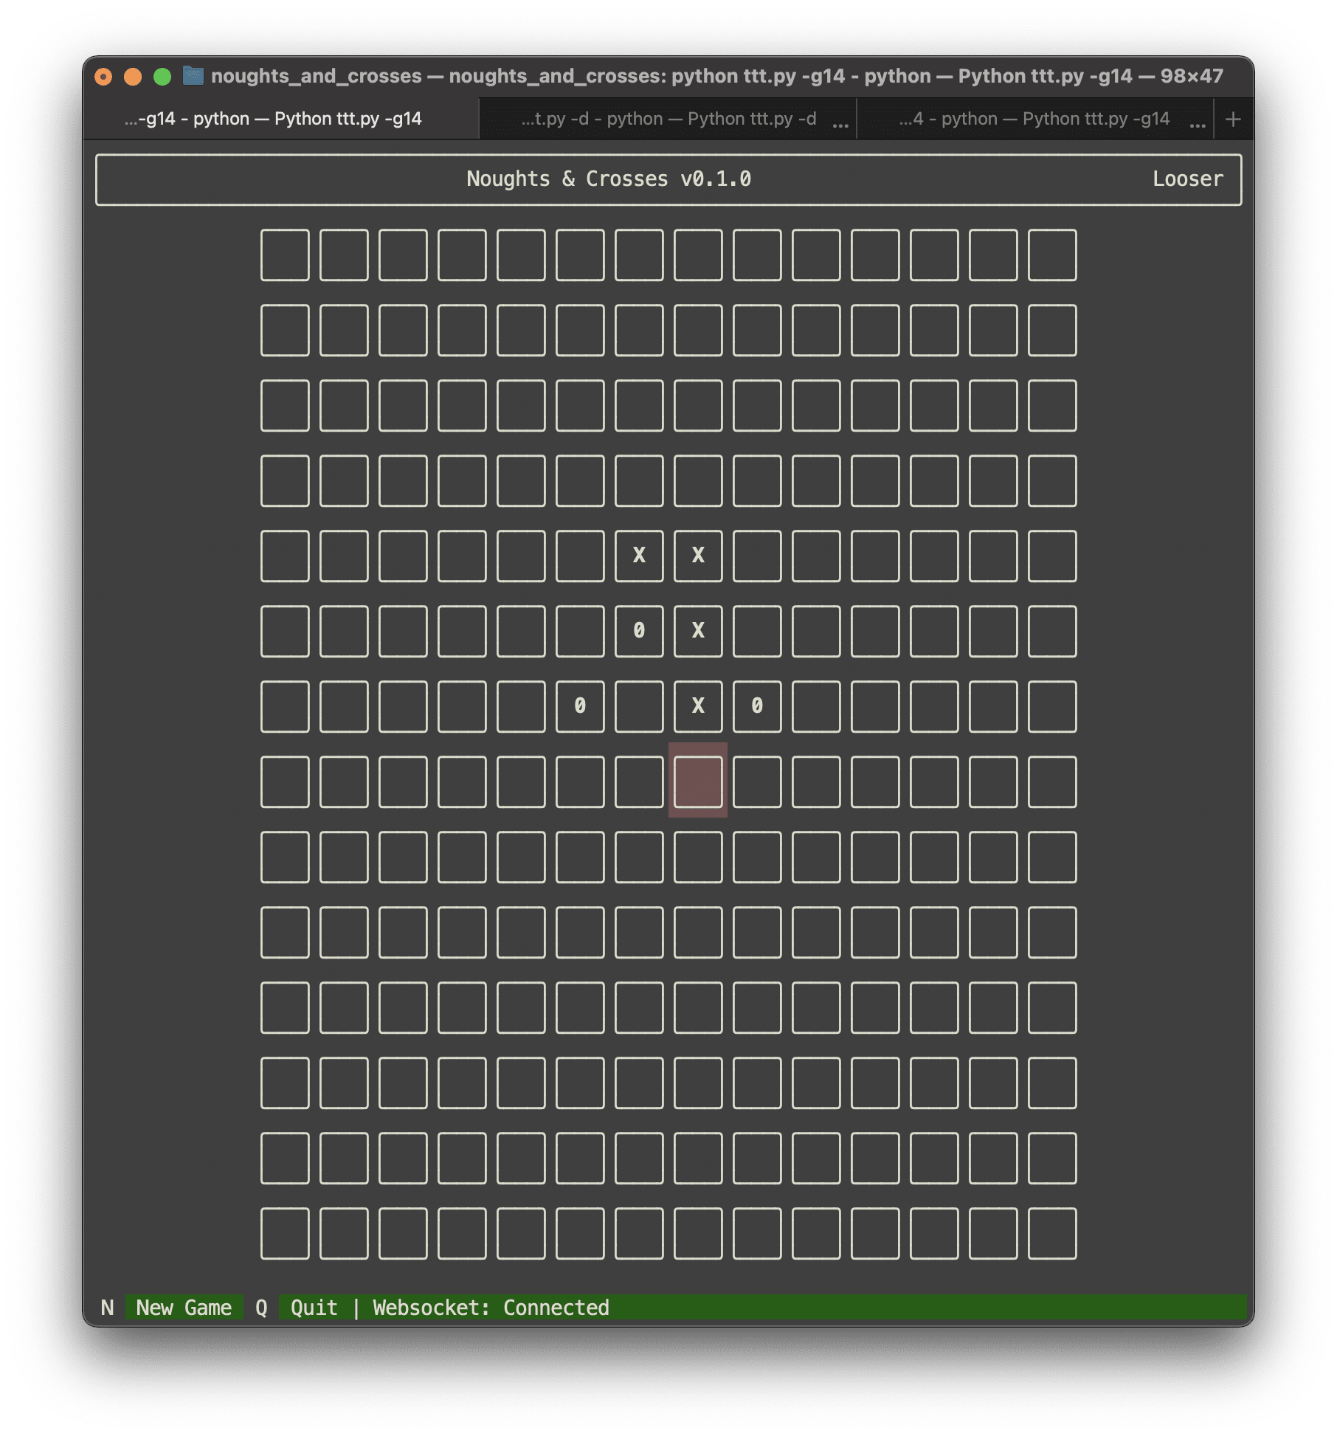Screen dimensions: 1337x1436
Task: Click the Looser label in the header
Action: click(1187, 178)
